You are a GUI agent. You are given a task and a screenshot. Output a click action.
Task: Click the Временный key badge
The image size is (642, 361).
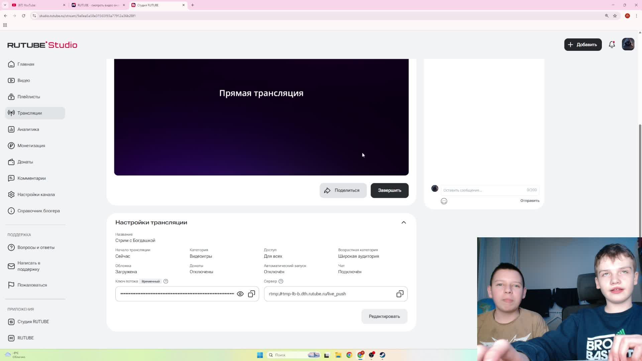click(150, 281)
